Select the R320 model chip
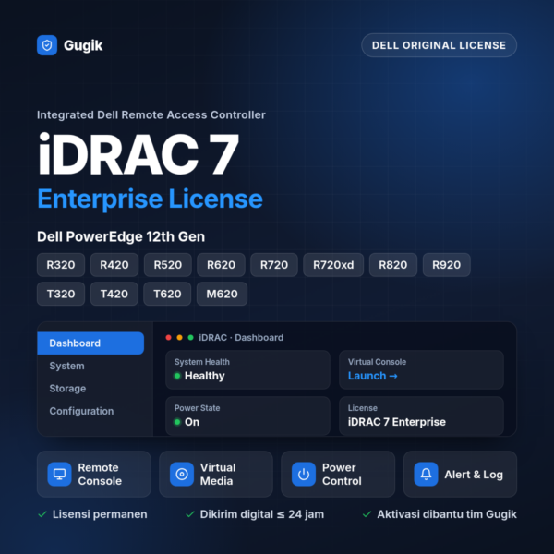This screenshot has width=554, height=554. coord(61,265)
